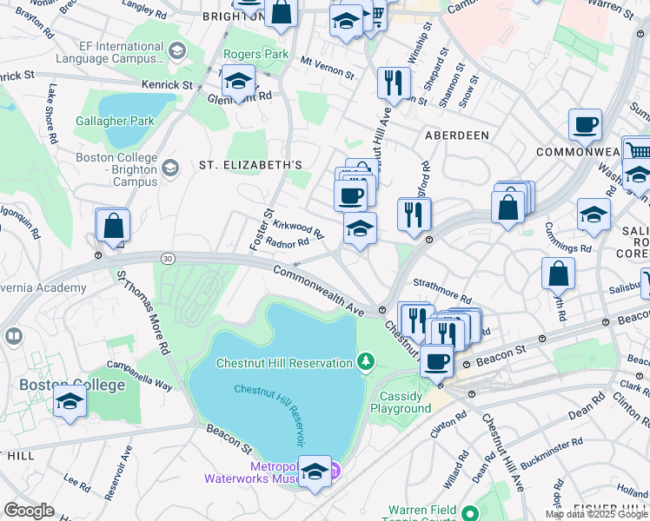Click the Gallagher Park label
This screenshot has height=521, width=650.
tap(115, 121)
